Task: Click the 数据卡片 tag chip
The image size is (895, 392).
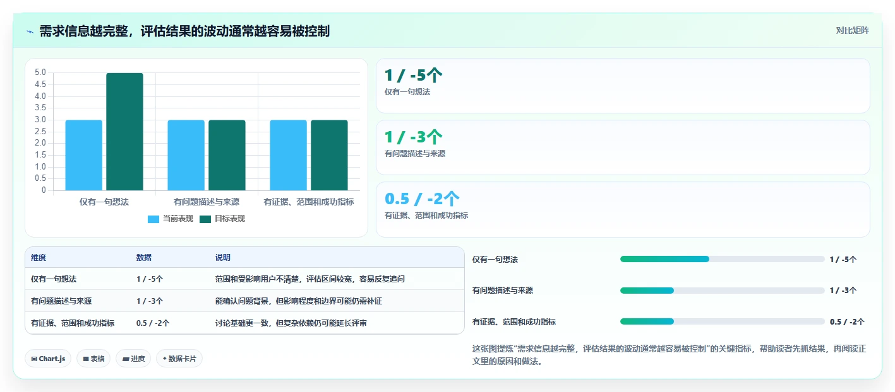Action: click(179, 359)
